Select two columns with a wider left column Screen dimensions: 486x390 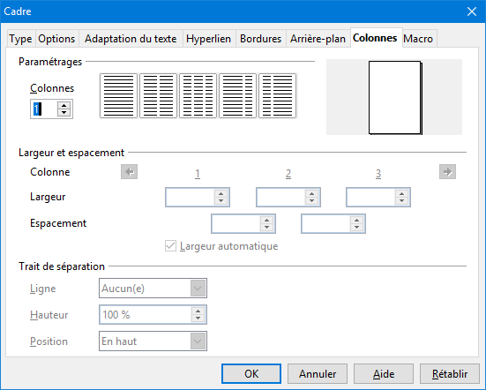(237, 96)
